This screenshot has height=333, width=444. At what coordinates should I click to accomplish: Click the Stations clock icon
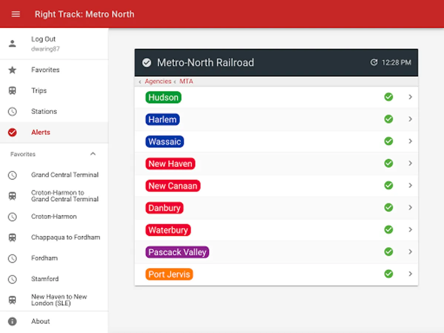coord(13,111)
